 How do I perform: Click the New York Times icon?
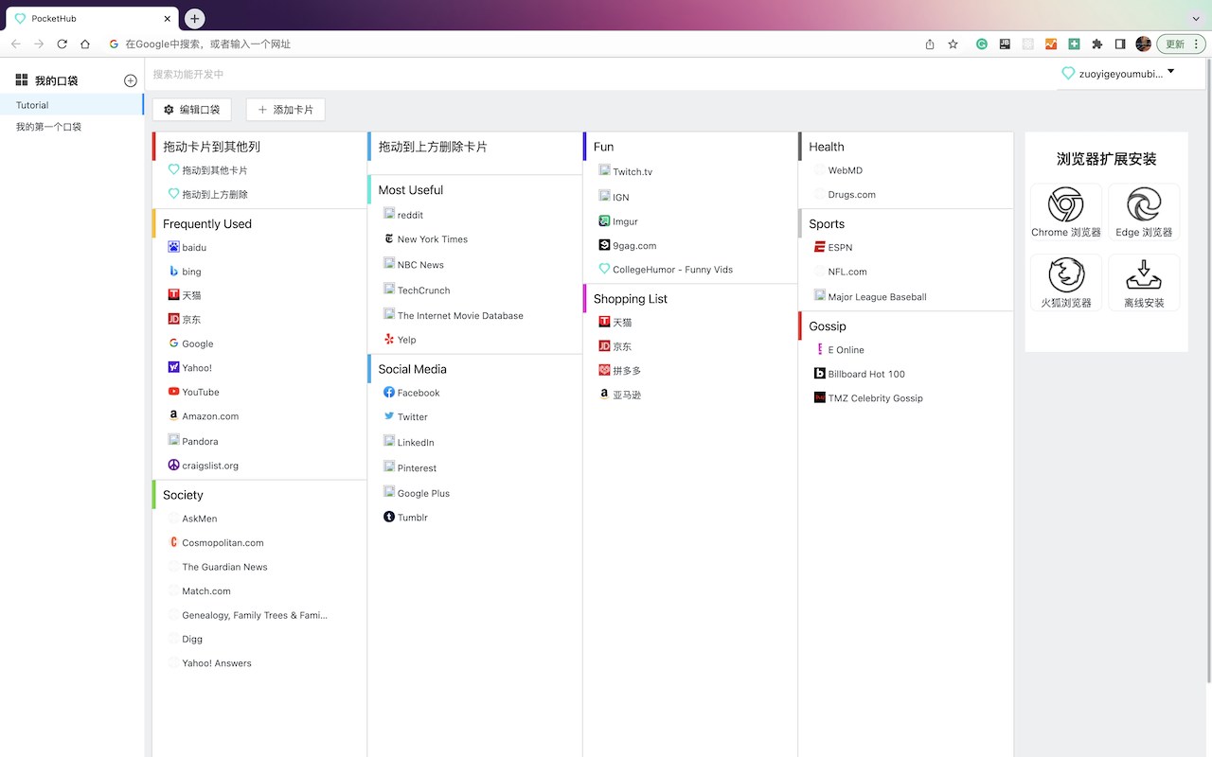click(389, 238)
